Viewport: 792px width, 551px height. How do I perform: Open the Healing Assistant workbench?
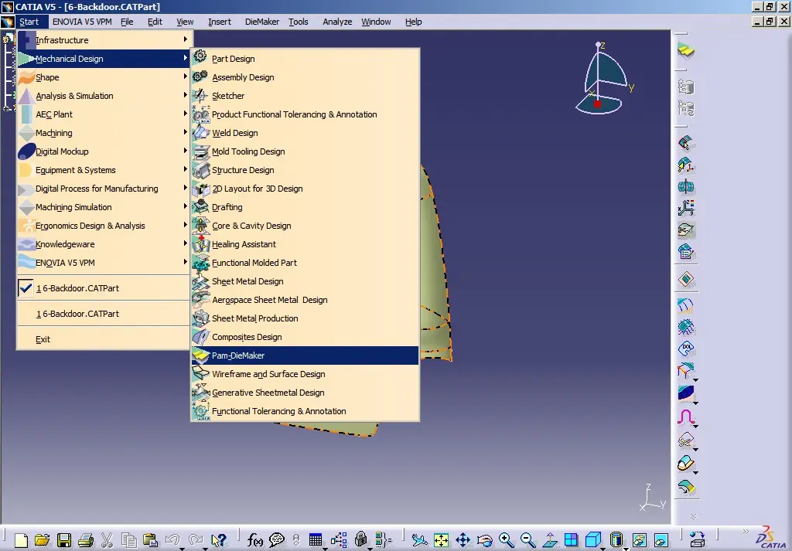pos(305,244)
